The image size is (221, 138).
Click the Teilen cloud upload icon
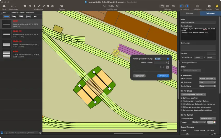tap(4, 6)
